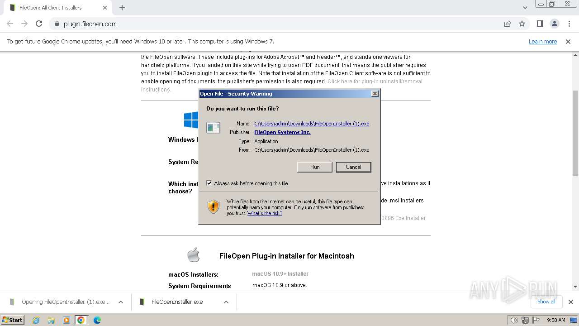Open Microsoft Edge from taskbar
This screenshot has width=579, height=326.
click(97, 320)
